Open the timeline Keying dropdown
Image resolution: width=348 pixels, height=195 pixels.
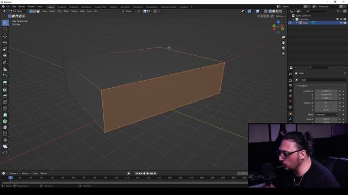[26, 173]
